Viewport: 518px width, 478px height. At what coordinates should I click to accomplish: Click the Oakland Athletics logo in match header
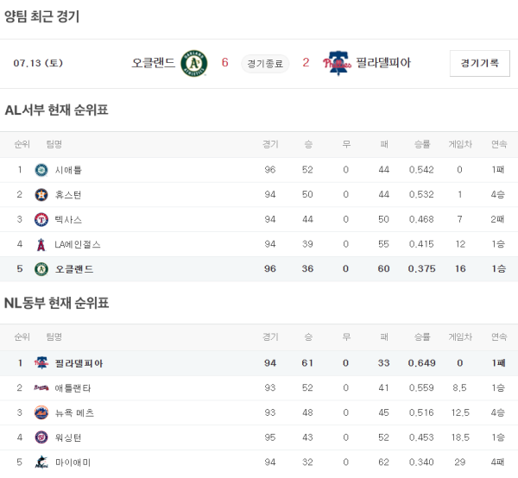tap(194, 63)
